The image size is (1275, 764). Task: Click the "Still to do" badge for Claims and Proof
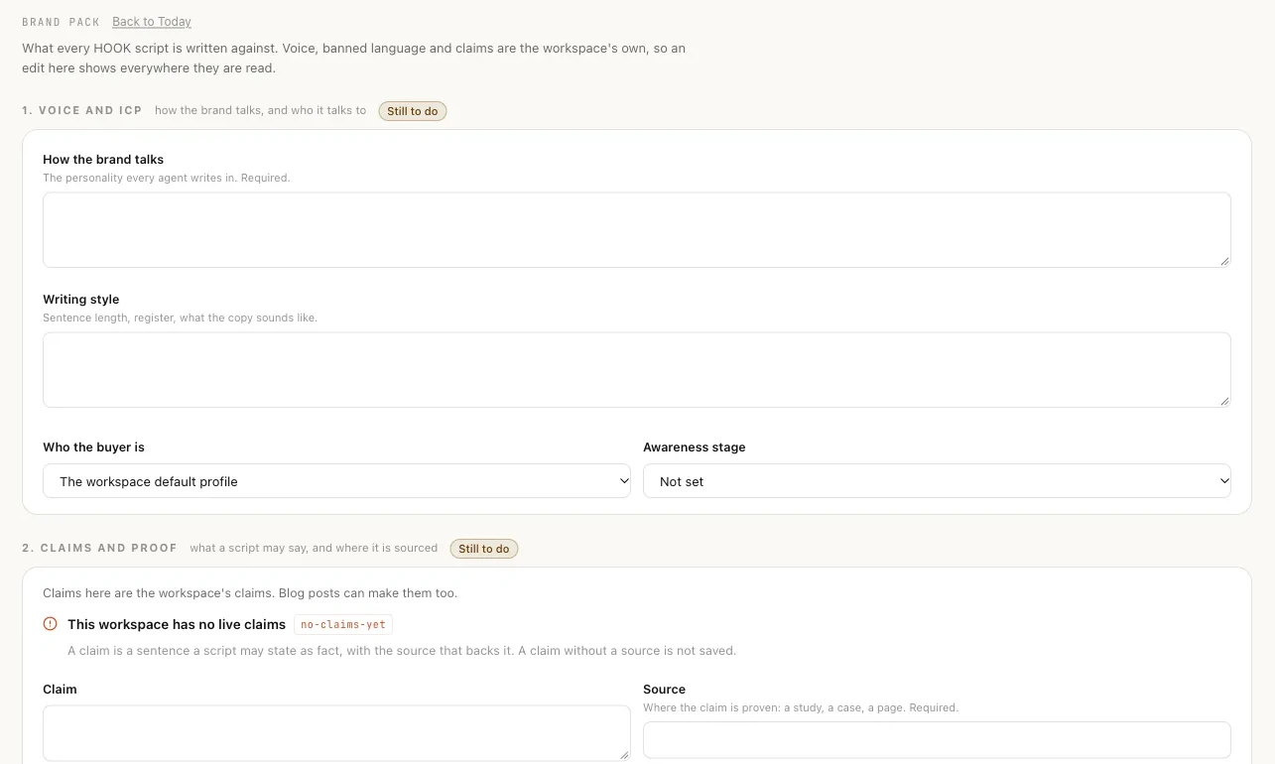coord(484,549)
